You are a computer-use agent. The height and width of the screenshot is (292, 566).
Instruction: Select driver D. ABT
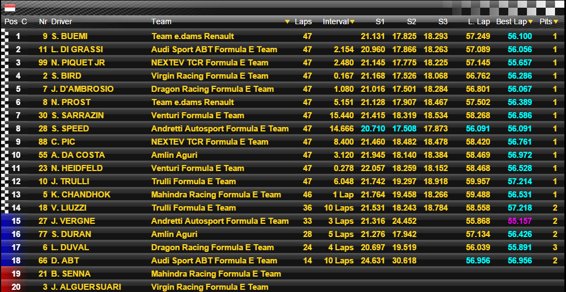click(x=65, y=261)
